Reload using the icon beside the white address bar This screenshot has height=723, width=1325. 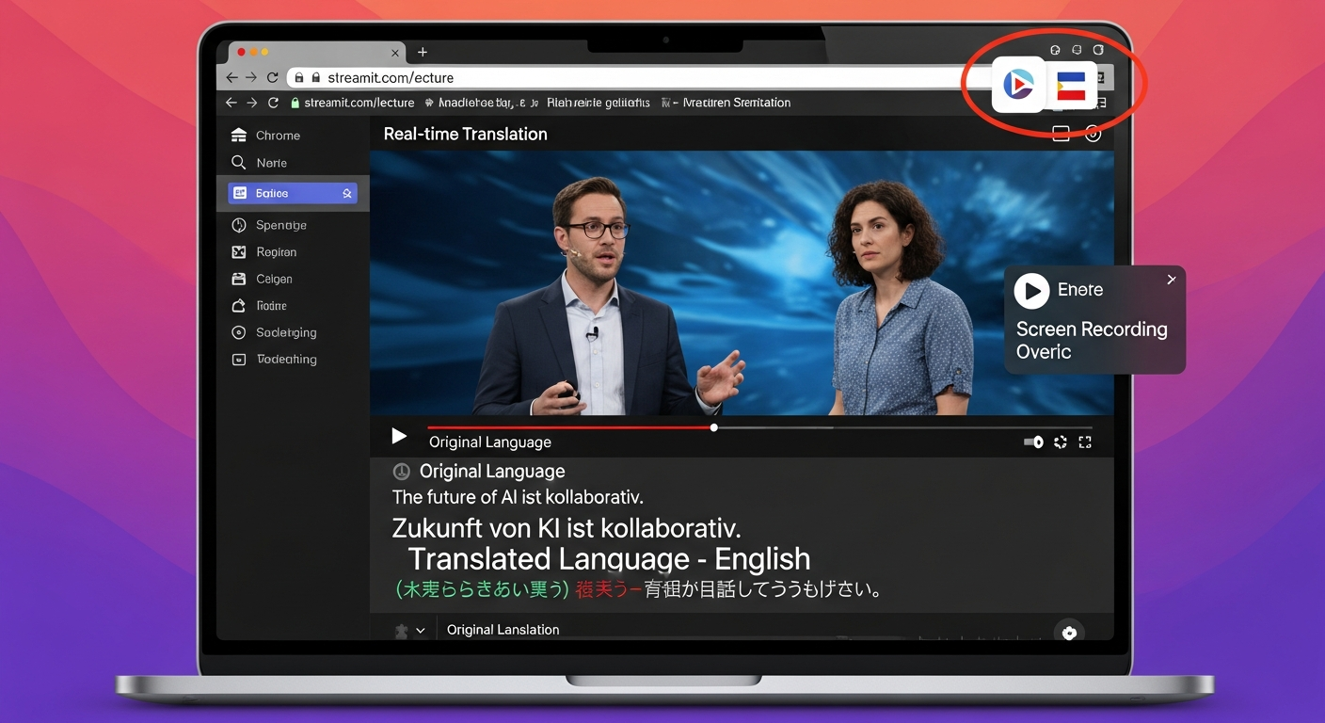pyautogui.click(x=272, y=78)
